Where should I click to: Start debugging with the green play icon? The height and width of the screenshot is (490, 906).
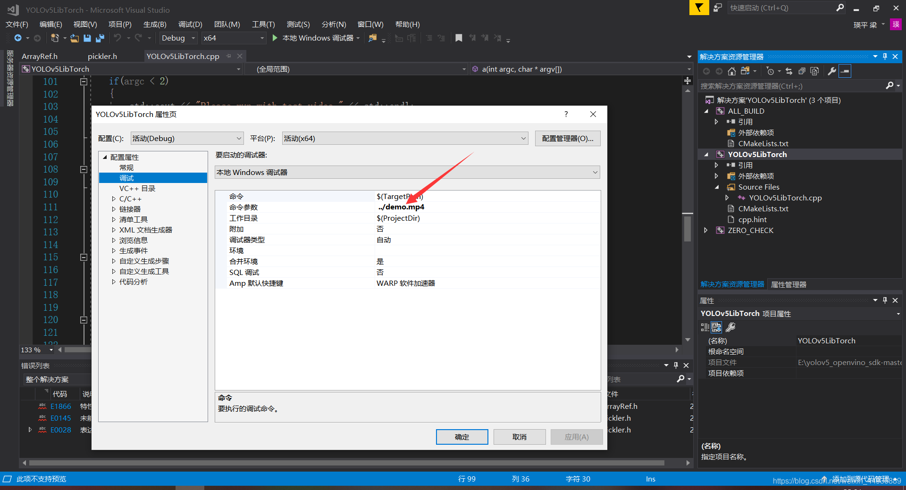275,38
